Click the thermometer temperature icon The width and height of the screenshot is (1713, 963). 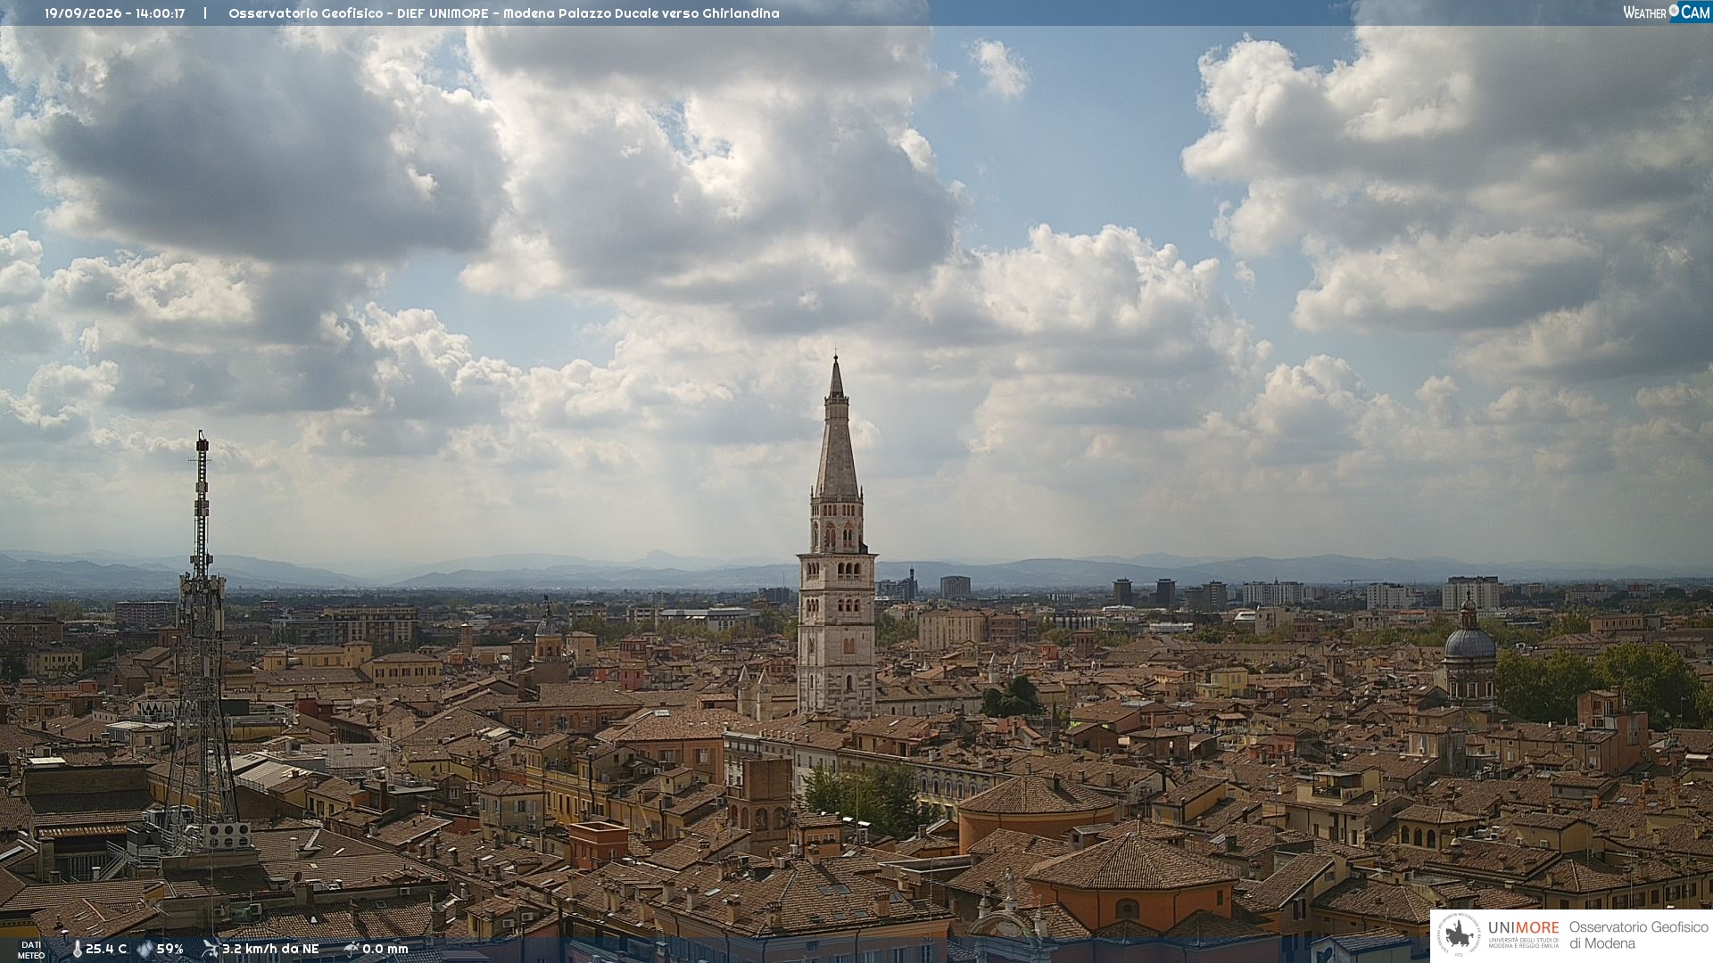[78, 949]
